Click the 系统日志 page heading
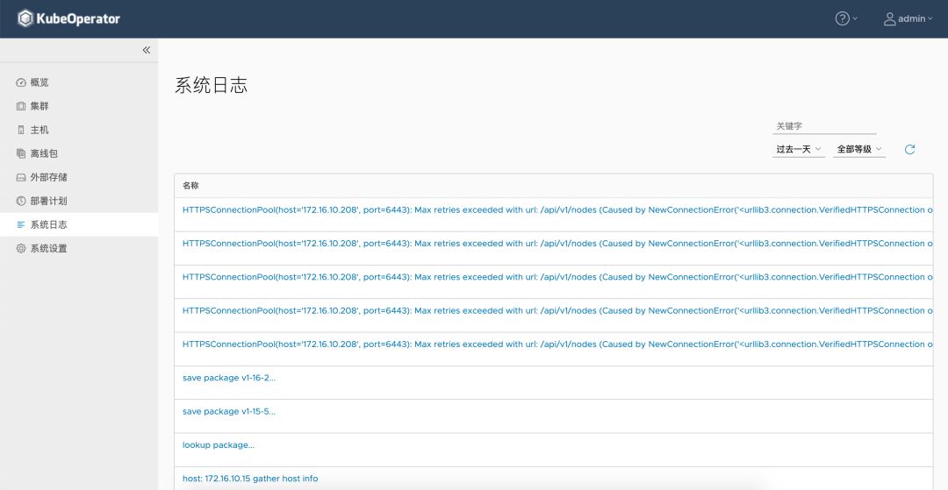The width and height of the screenshot is (948, 490). (211, 86)
